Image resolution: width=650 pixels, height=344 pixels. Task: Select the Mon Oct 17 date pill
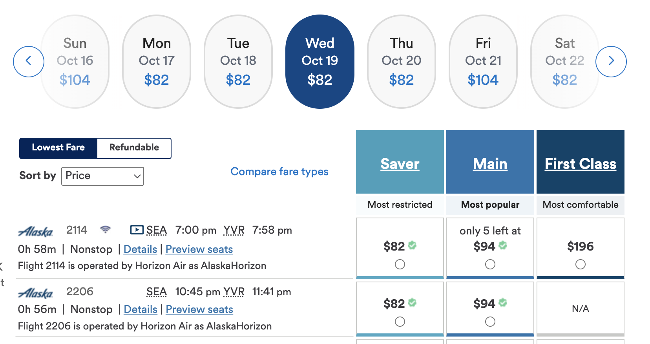click(156, 61)
